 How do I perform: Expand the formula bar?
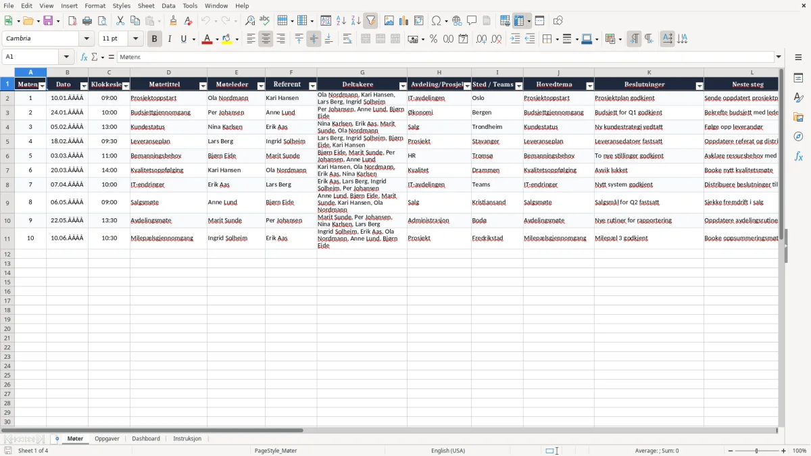779,57
